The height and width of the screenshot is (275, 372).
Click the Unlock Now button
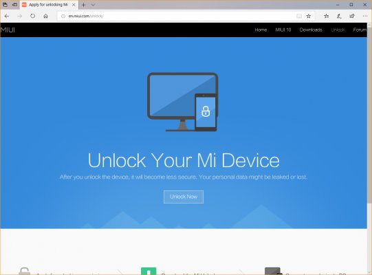click(x=184, y=197)
